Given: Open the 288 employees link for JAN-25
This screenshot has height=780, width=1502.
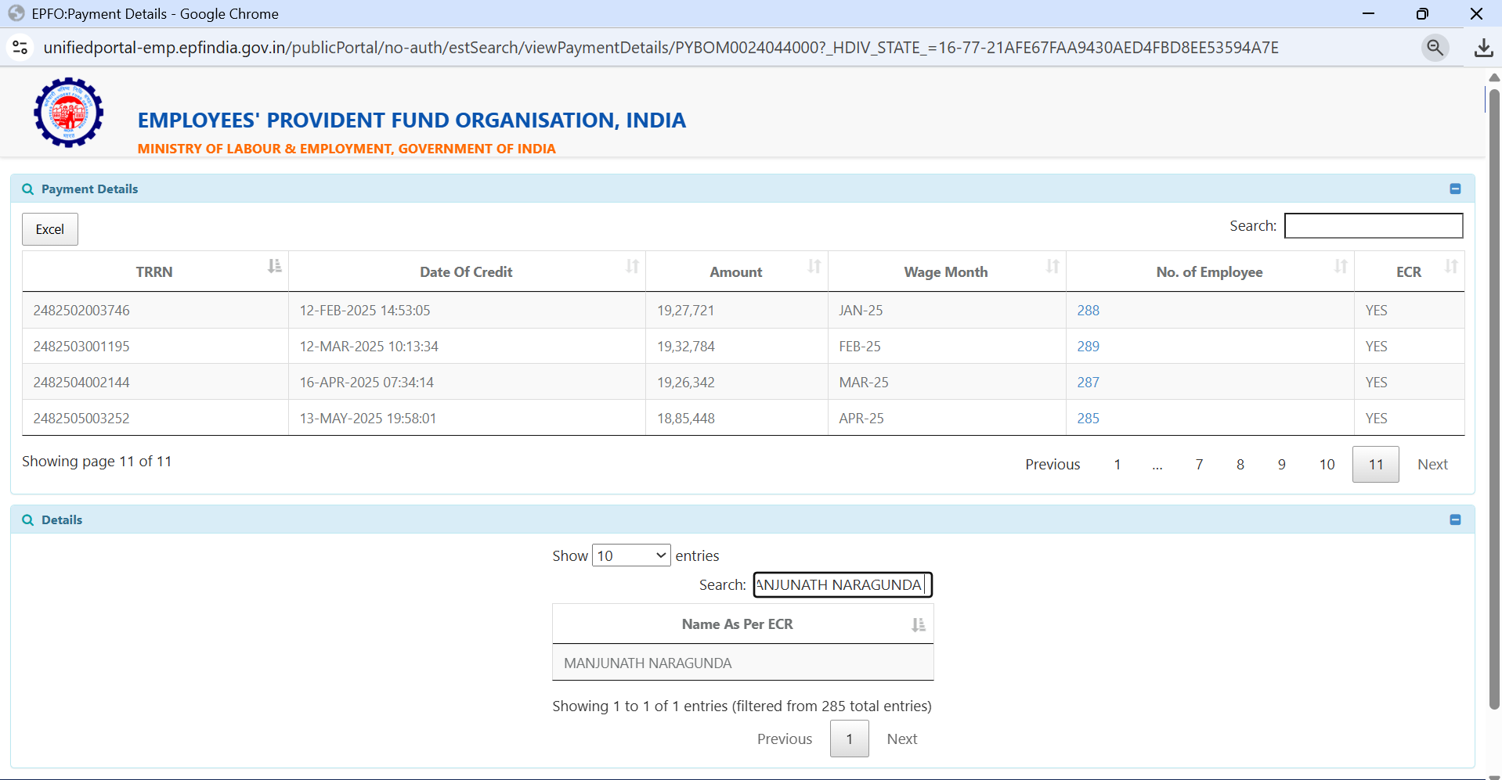Looking at the screenshot, I should click(x=1088, y=311).
